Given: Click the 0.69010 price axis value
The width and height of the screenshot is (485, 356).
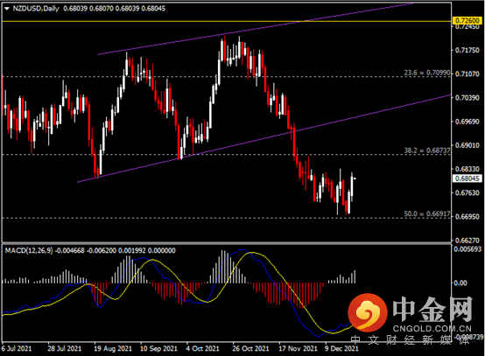Looking at the screenshot, I should 467,145.
